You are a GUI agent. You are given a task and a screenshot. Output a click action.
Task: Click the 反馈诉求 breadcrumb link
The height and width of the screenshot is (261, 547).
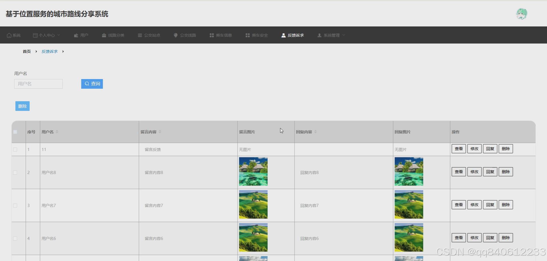pyautogui.click(x=50, y=51)
